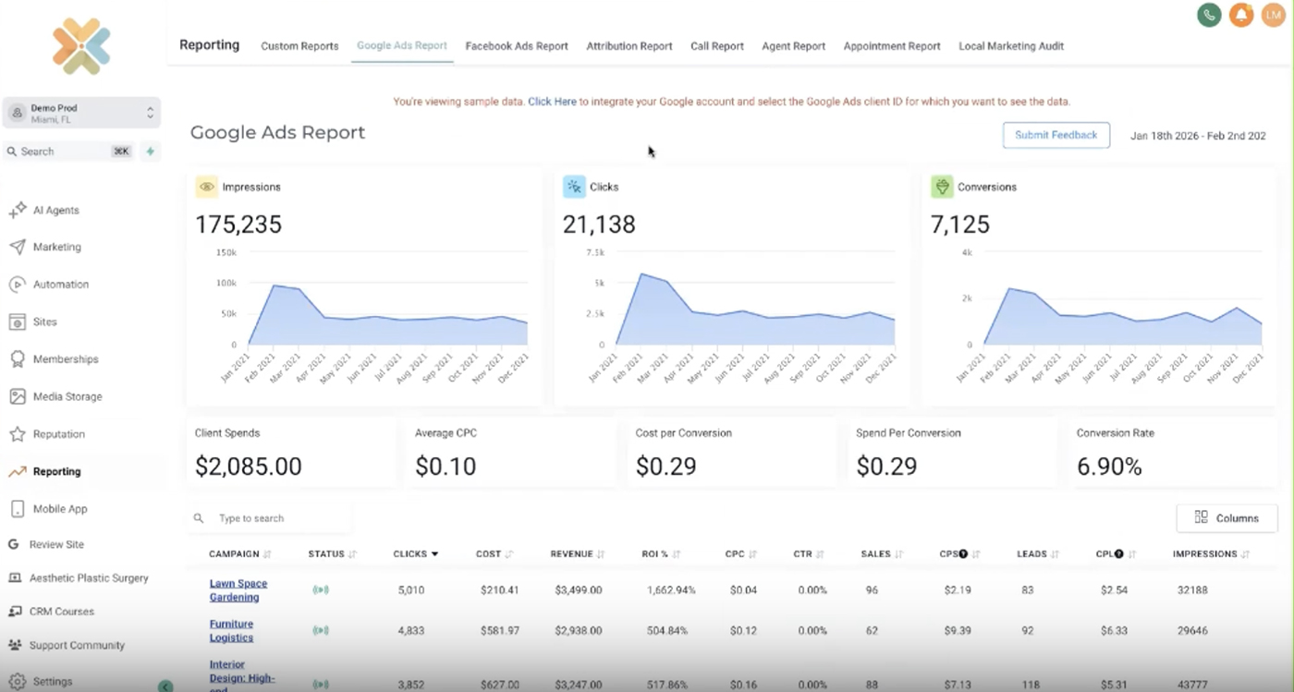Open the Interior Design campaign link
This screenshot has width=1294, height=692.
(x=241, y=674)
